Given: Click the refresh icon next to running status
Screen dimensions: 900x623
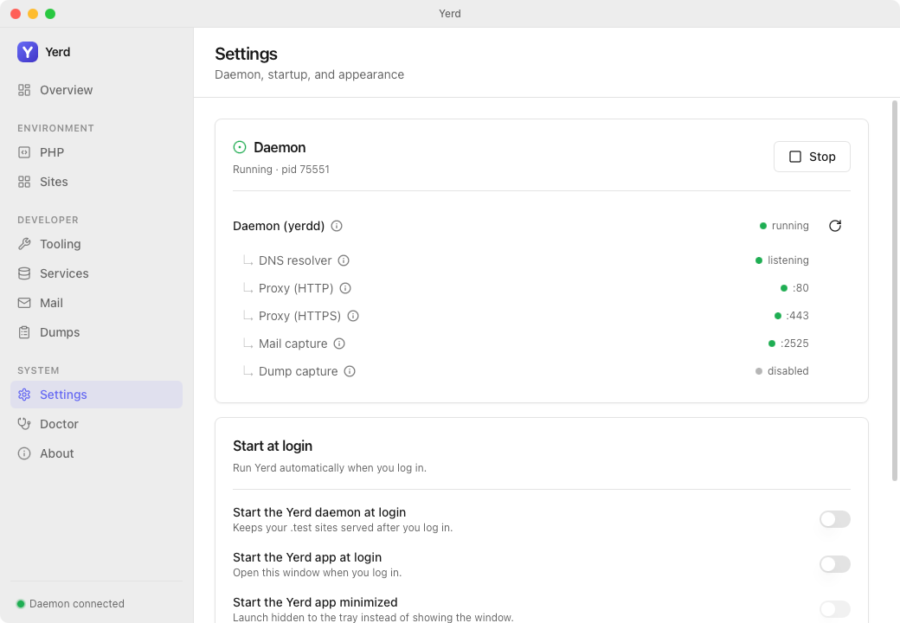Looking at the screenshot, I should [835, 226].
